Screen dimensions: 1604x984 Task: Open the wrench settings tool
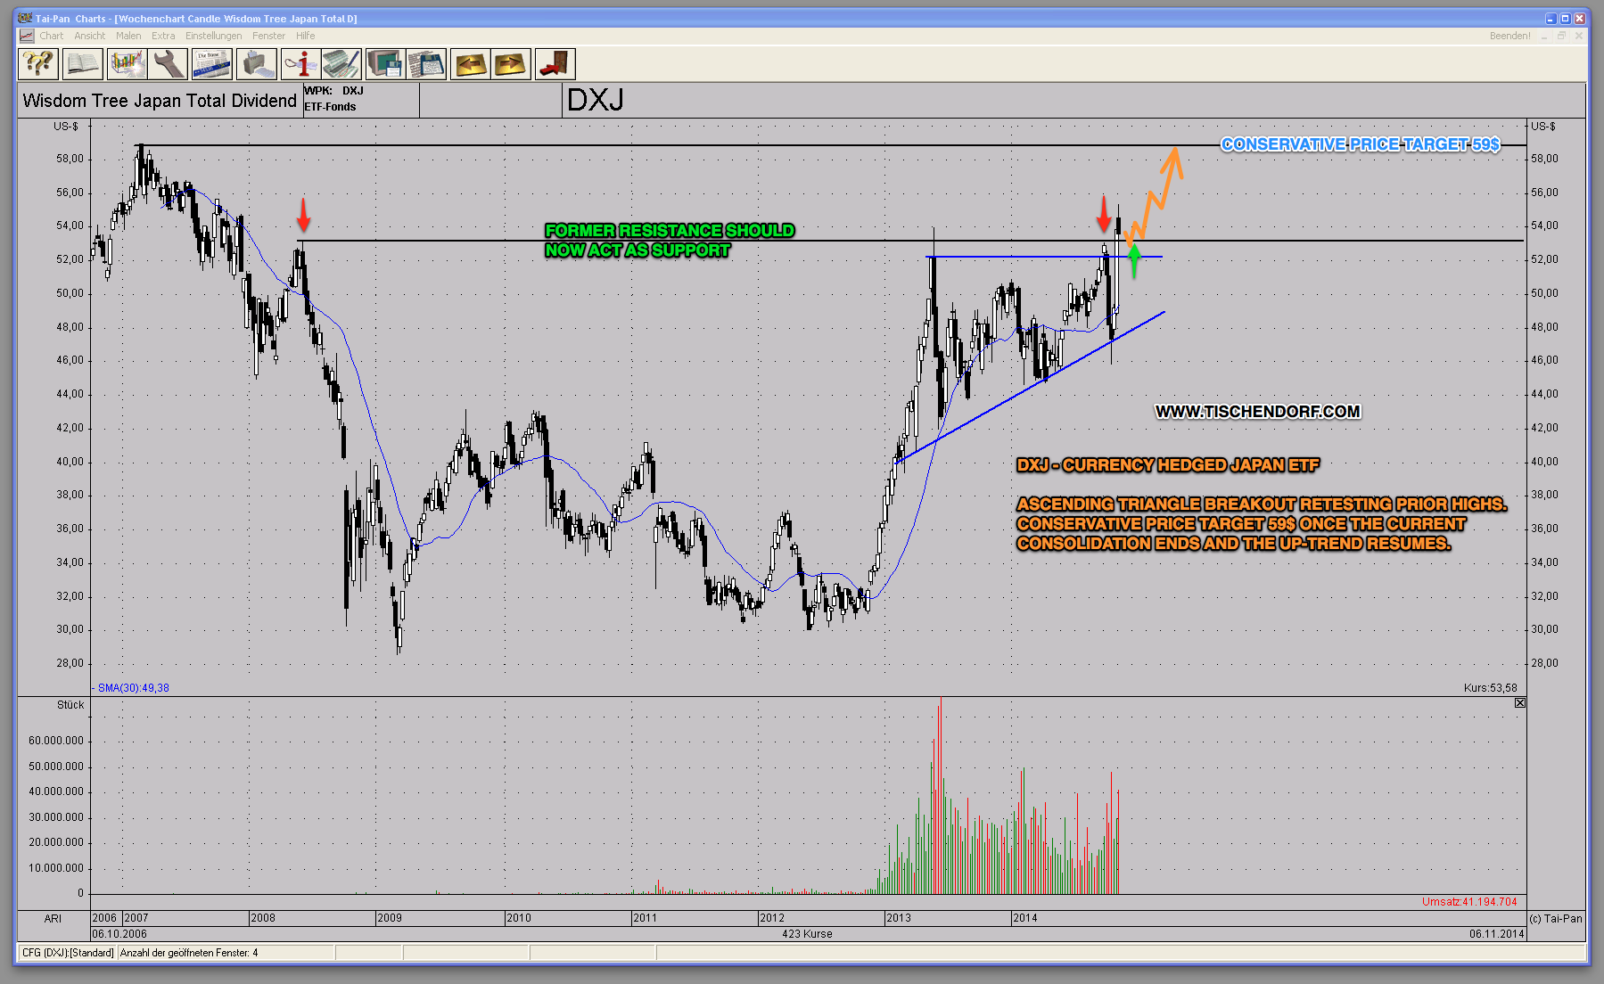[168, 64]
